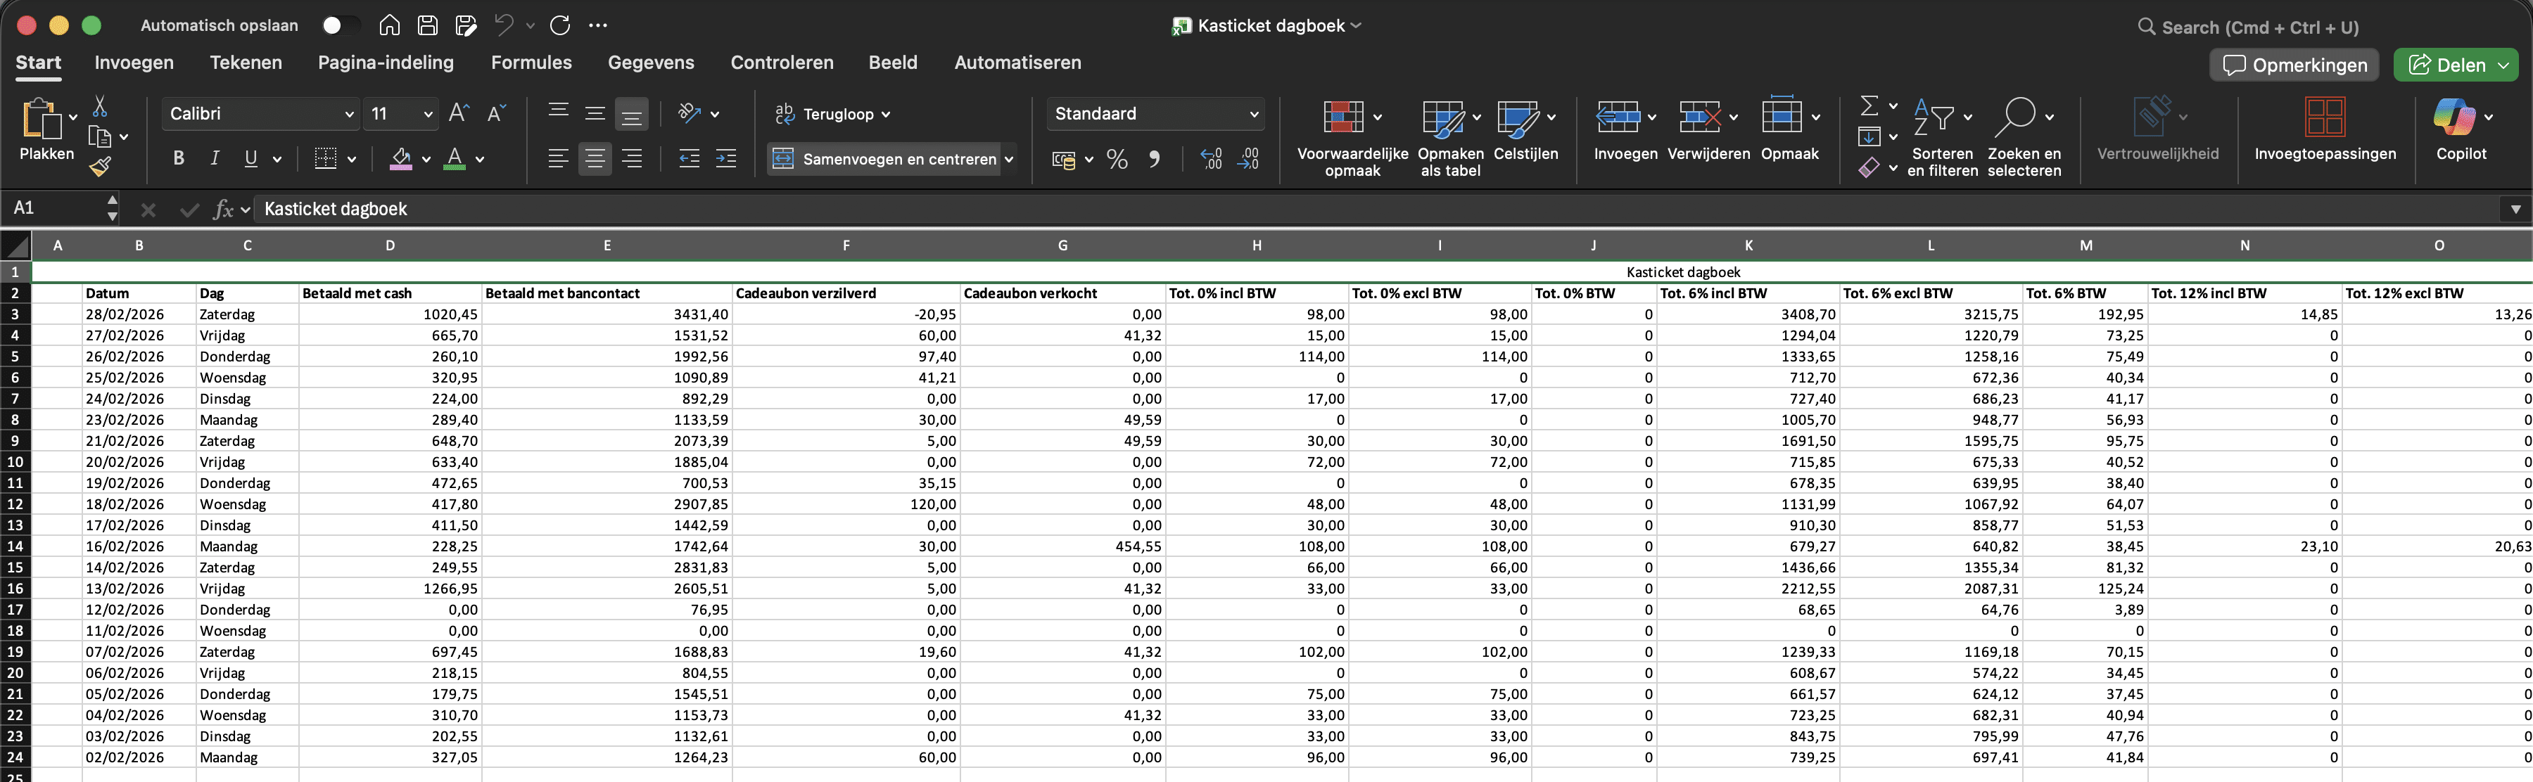The image size is (2533, 782).
Task: Click Zoeken en selecteren button
Action: coord(2023,136)
